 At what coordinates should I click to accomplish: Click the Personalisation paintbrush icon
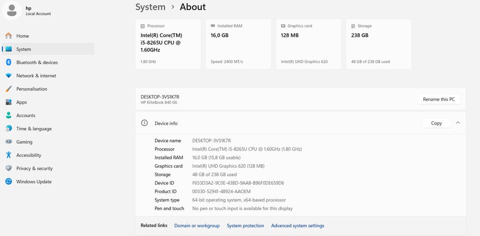pyautogui.click(x=8, y=89)
